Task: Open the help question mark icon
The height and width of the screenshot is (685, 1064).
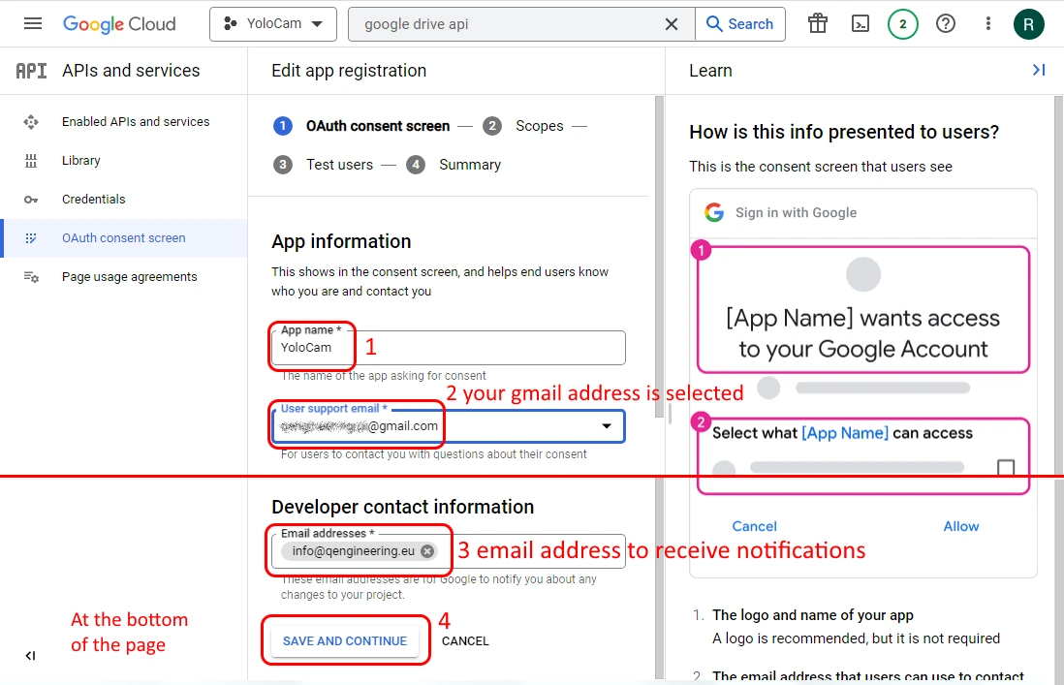Action: (x=945, y=23)
